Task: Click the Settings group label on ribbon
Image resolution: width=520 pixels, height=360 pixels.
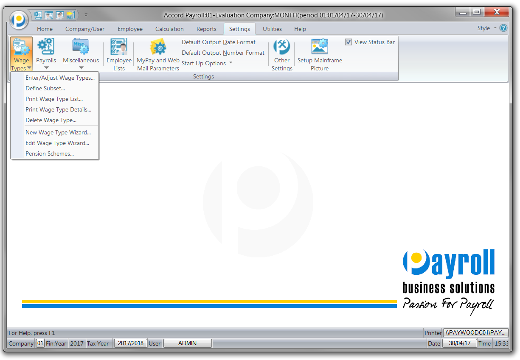Action: pos(203,77)
